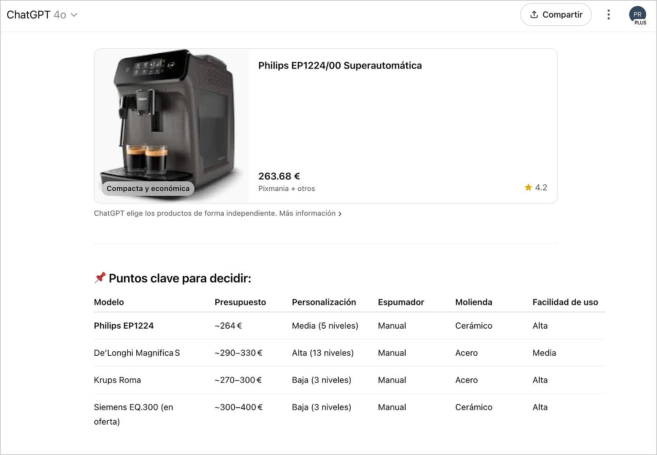Viewport: 657px width, 455px height.
Task: Select the Philips EP1224/00 Superautomática title
Action: tap(340, 65)
